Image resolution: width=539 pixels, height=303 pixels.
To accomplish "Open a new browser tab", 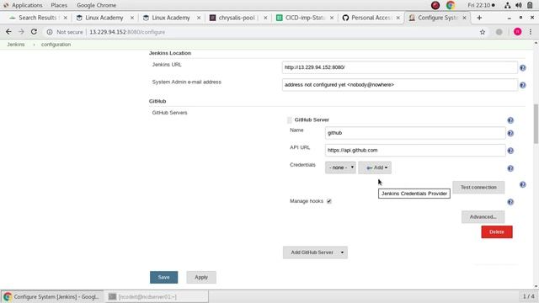I will [479, 18].
